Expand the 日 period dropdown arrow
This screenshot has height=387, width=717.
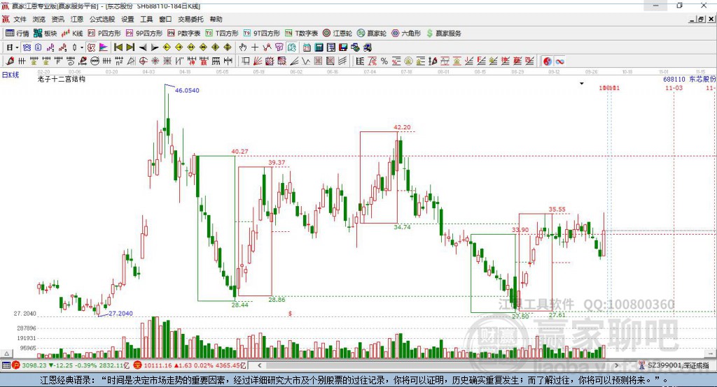(17, 48)
